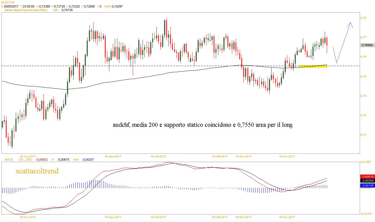The height and width of the screenshot is (222, 375).
Task: Select the MACD indicator name label
Action: point(7,160)
